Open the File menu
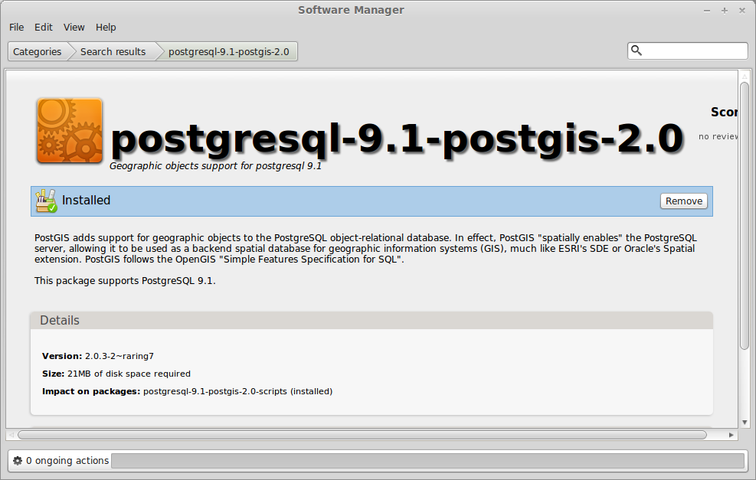 (16, 27)
